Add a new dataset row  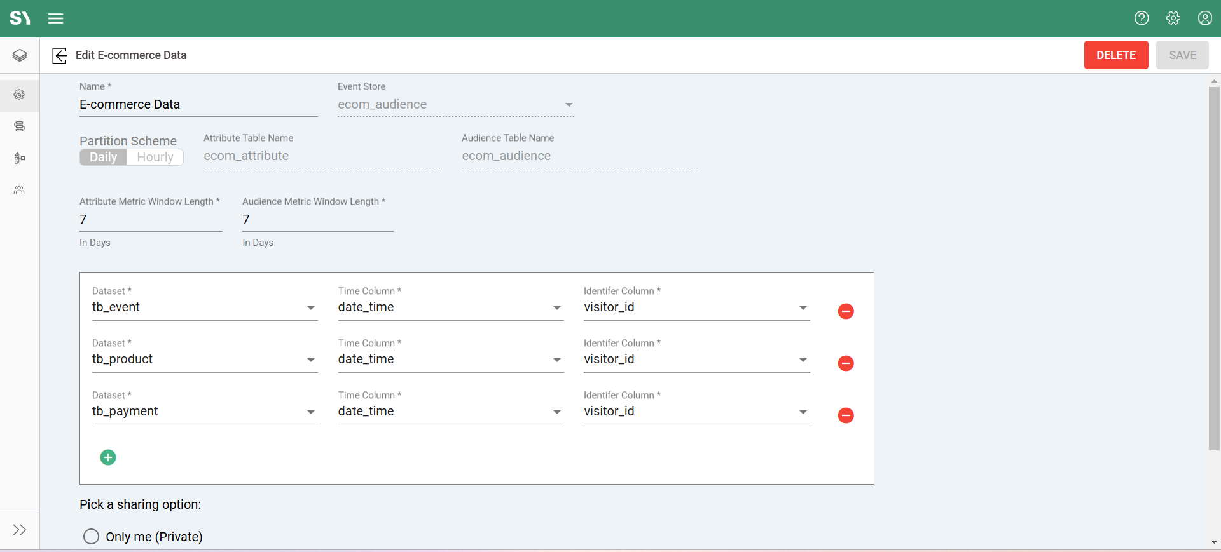108,457
